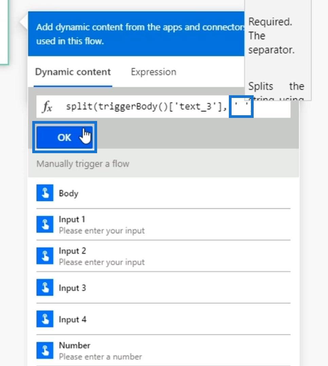Click the 'Required. The separator.' tooltip text
This screenshot has width=328, height=366.
pos(271,36)
